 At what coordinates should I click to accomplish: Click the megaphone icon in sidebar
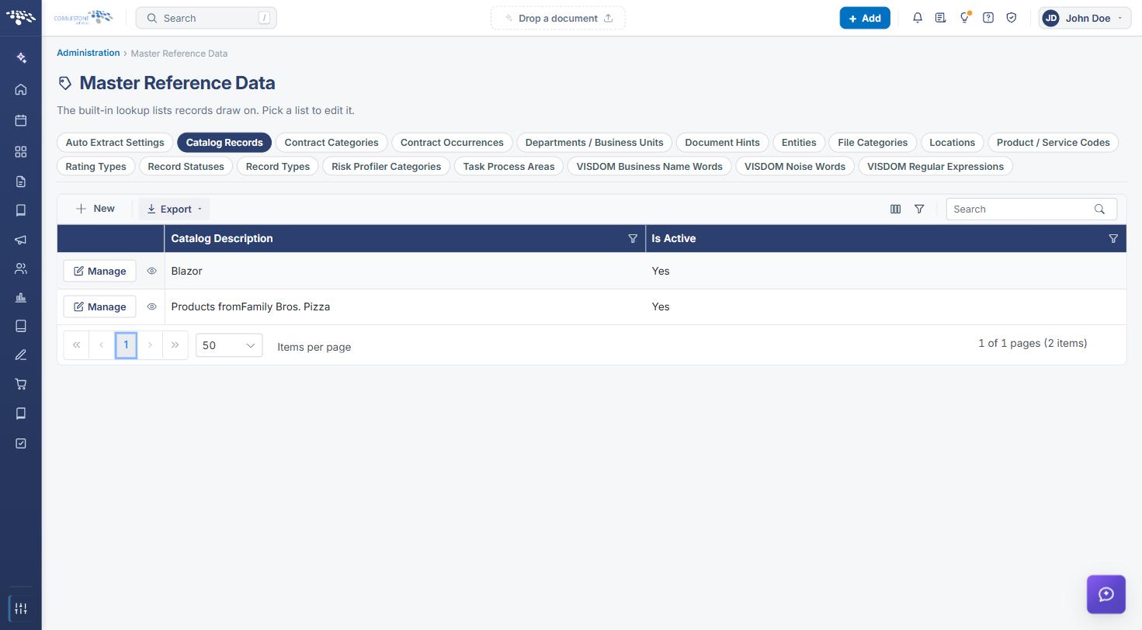[21, 240]
